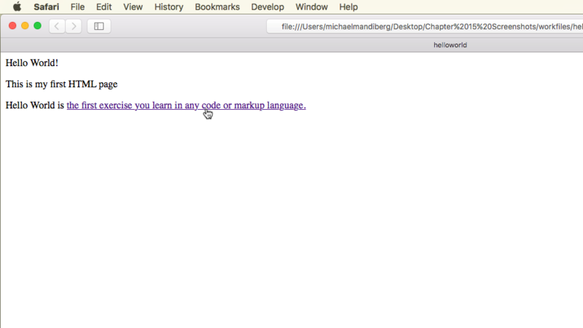Click the green full-screen window button
This screenshot has height=328, width=583.
(37, 26)
